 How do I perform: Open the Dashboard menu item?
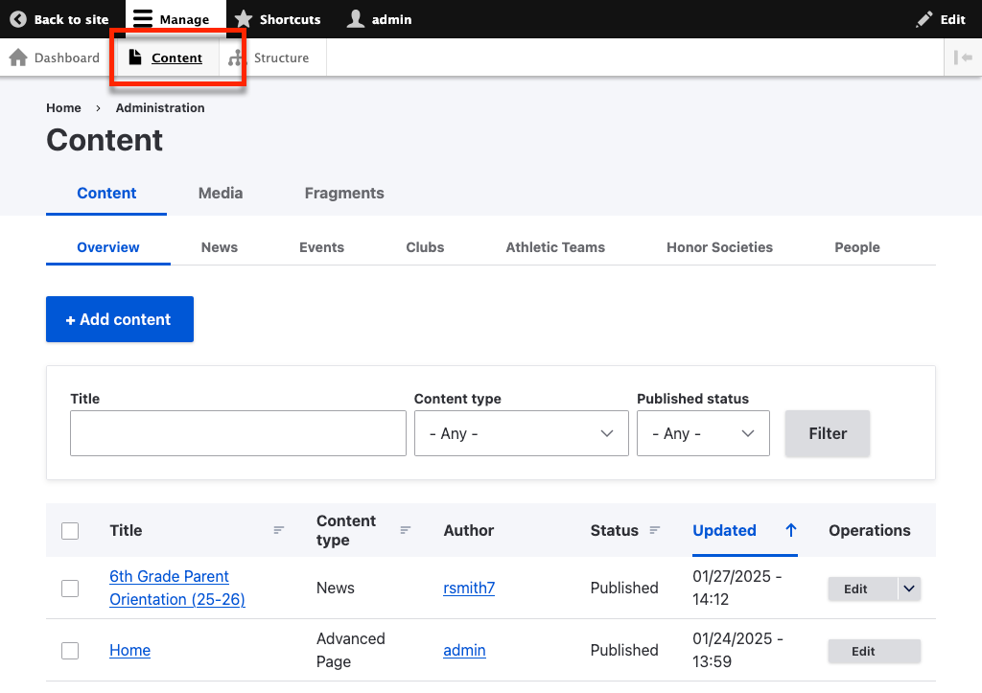[67, 58]
